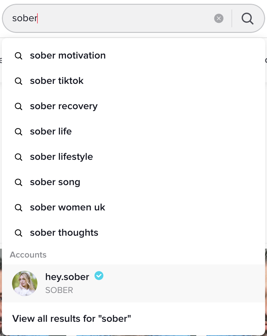The width and height of the screenshot is (267, 336).
Task: Click the search icon beside "sober song"
Action: [19, 182]
